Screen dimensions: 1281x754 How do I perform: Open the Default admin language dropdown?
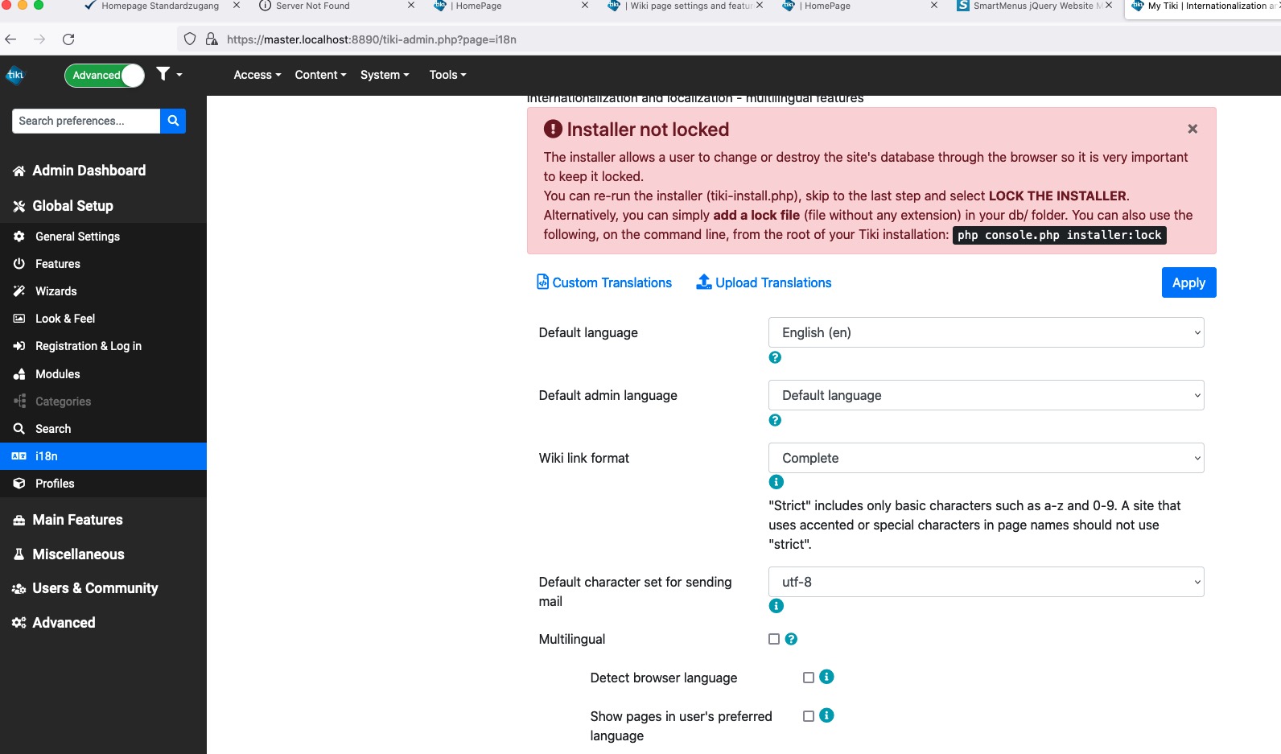tap(986, 395)
